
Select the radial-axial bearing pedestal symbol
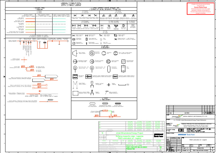pos(88,77)
